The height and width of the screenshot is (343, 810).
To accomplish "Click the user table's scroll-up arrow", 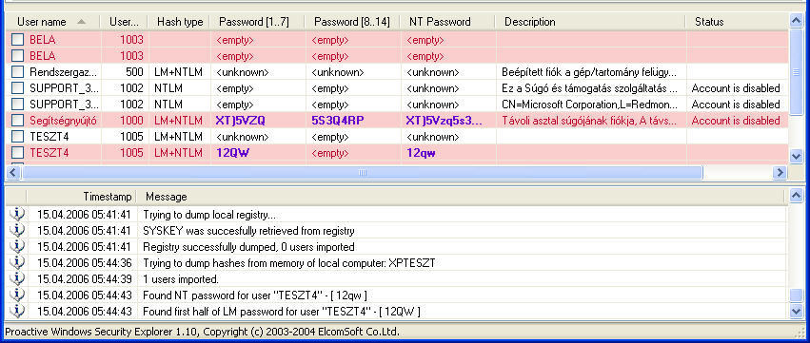I will pyautogui.click(x=796, y=21).
